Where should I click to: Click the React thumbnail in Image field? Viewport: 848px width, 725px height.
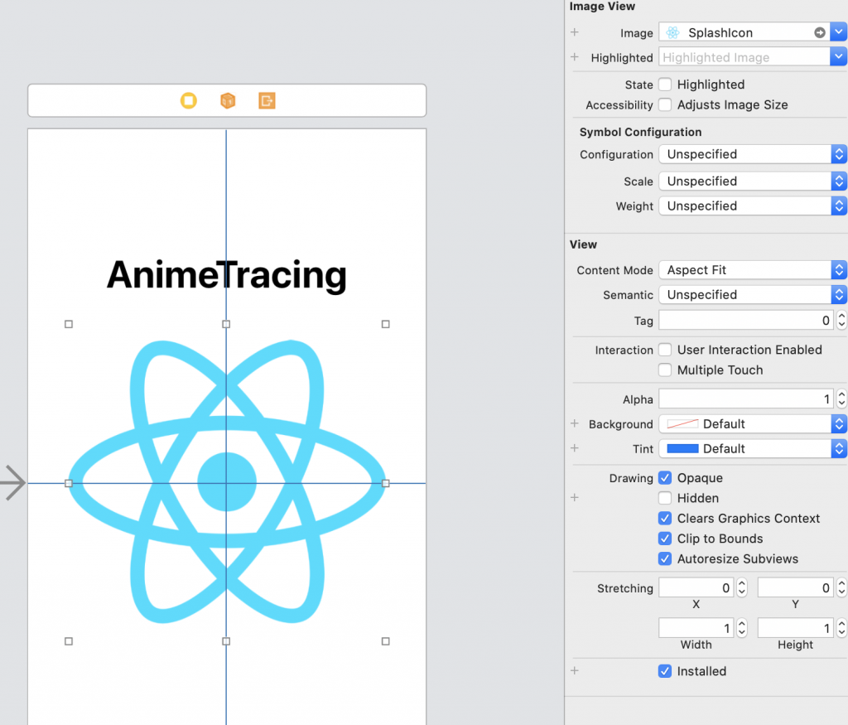[672, 32]
